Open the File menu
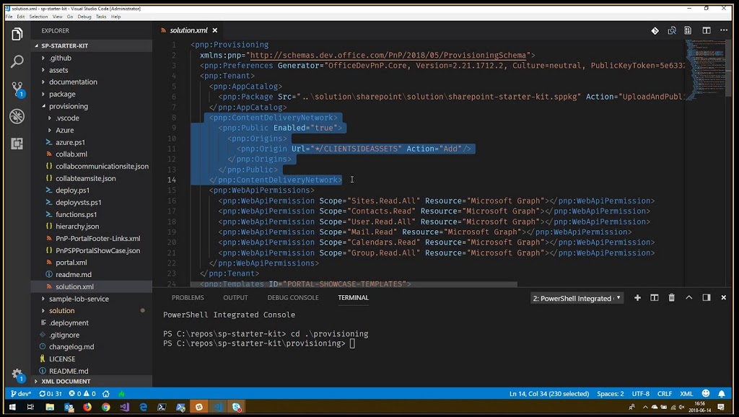The width and height of the screenshot is (739, 417). [x=9, y=17]
